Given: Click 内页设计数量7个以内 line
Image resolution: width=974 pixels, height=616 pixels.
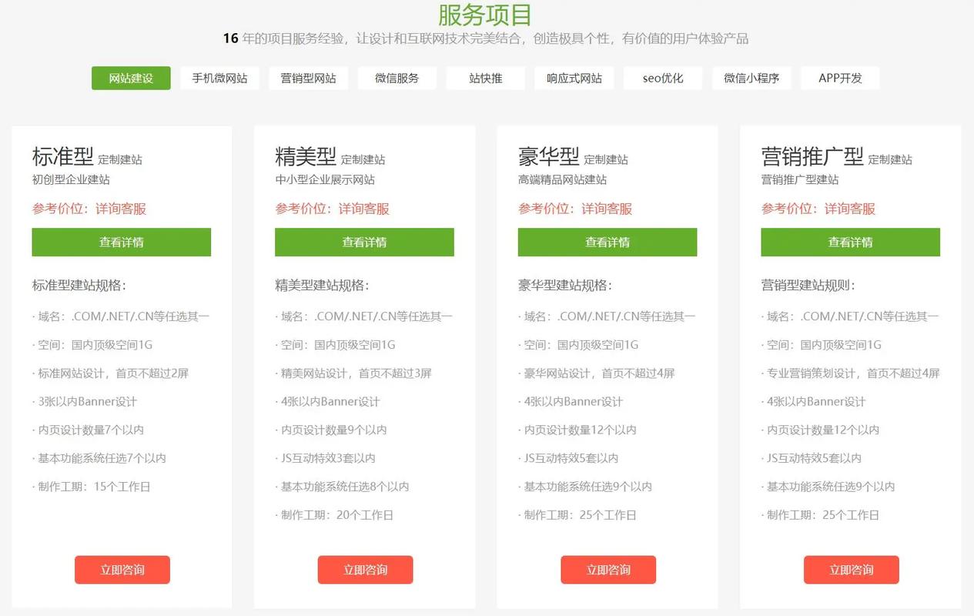Looking at the screenshot, I should (88, 430).
